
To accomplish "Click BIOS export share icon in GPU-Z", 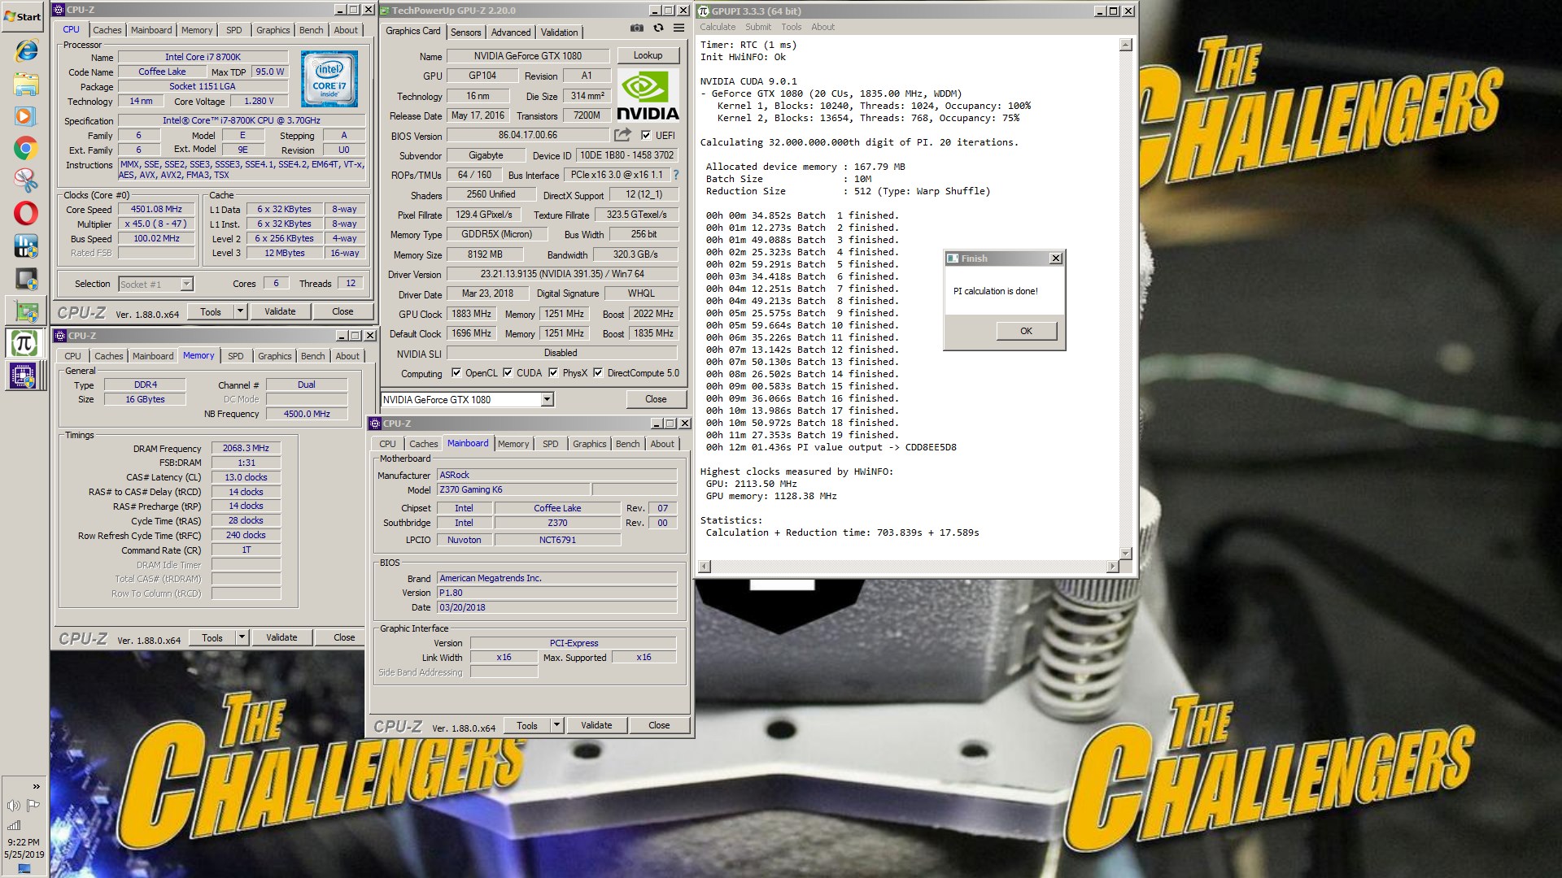I will point(622,135).
